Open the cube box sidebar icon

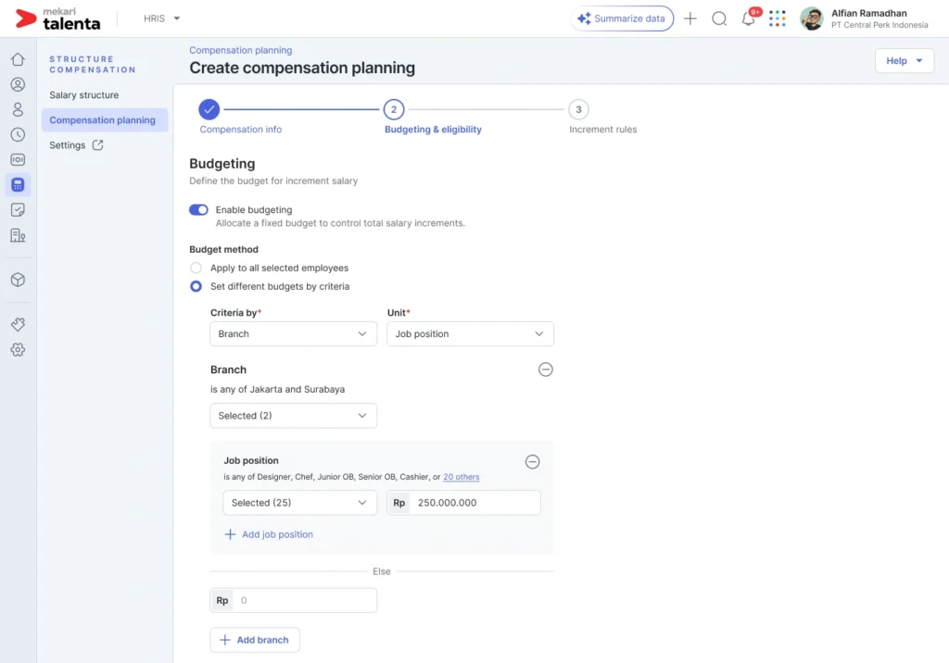pos(18,280)
